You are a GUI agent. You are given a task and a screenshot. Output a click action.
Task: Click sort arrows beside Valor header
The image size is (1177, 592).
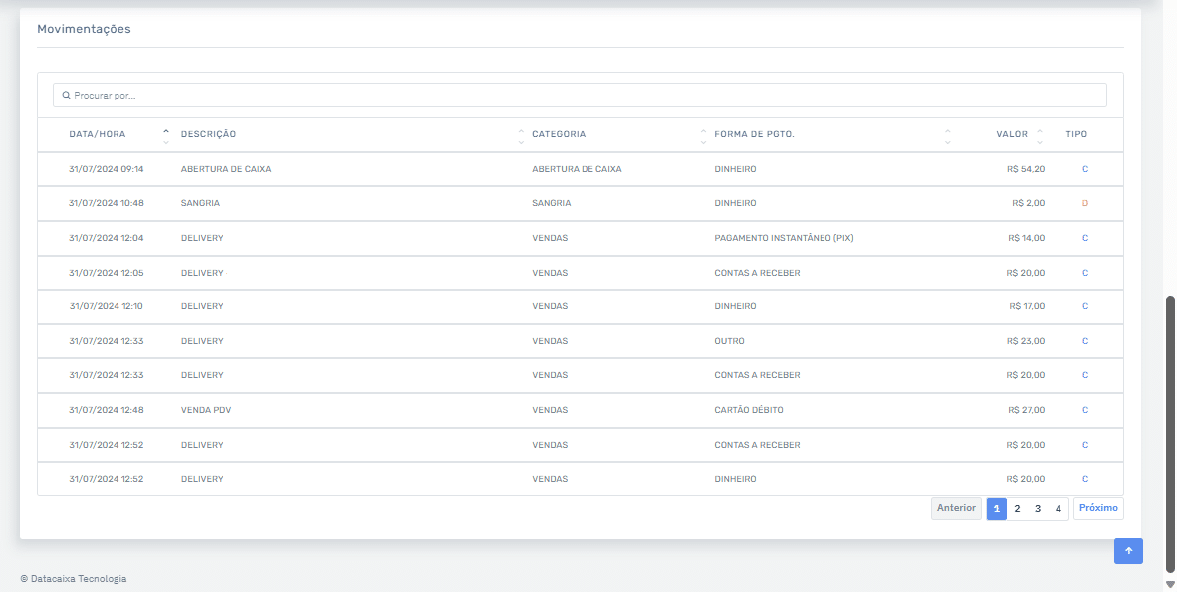(1040, 135)
